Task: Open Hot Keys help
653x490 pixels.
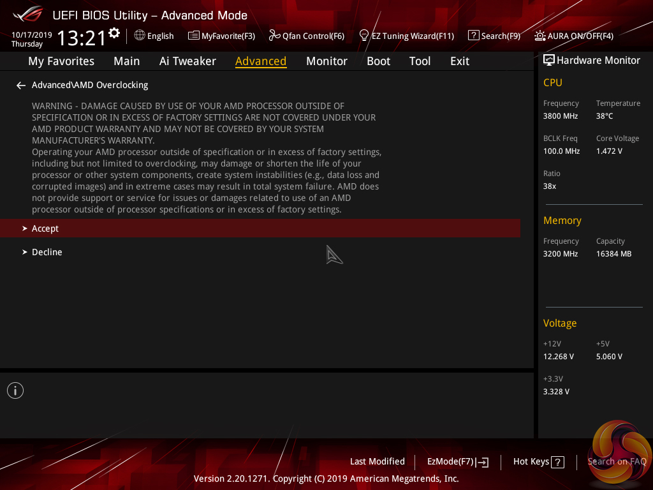Action: pos(538,462)
